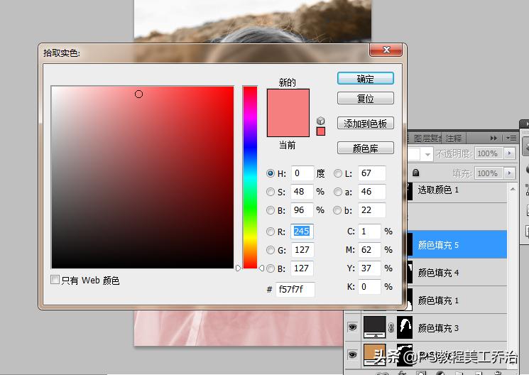Collapse the panel using the double-arrow icon
This screenshot has height=375, width=529.
pyautogui.click(x=493, y=138)
